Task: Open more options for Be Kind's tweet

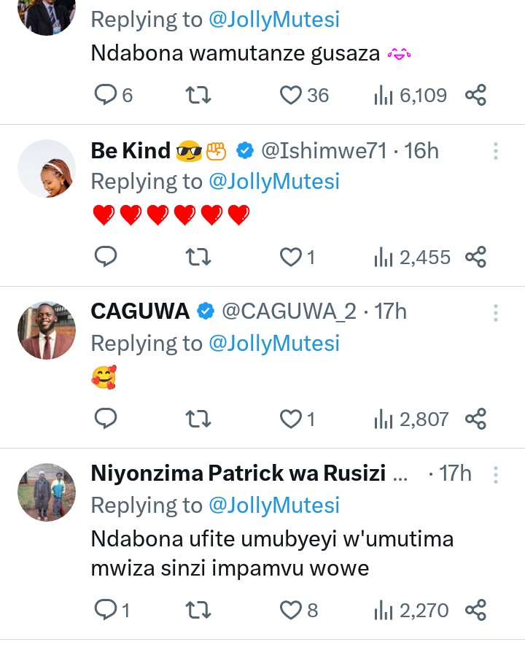Action: [x=496, y=151]
